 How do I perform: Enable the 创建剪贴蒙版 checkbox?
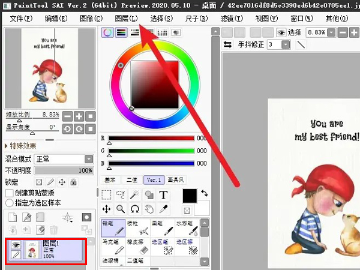9,193
